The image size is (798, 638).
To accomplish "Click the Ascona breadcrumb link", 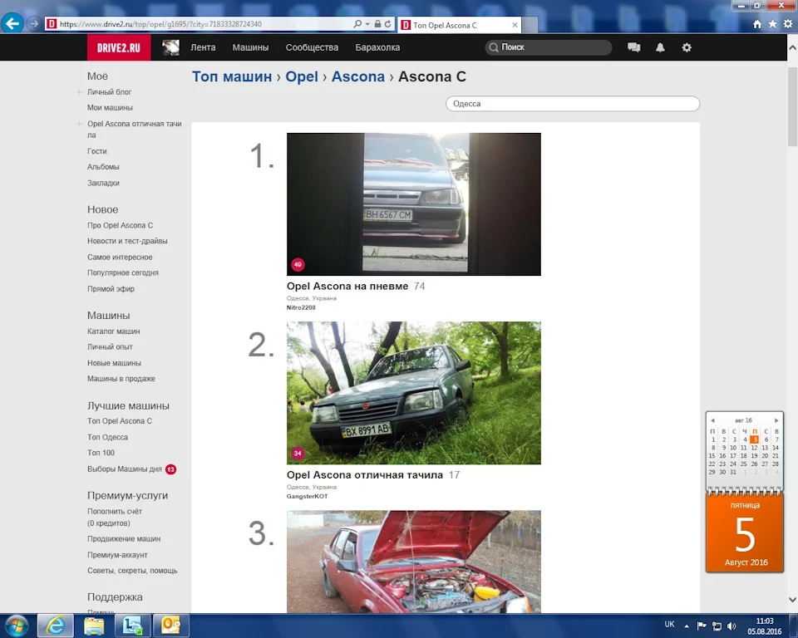I will tap(358, 76).
